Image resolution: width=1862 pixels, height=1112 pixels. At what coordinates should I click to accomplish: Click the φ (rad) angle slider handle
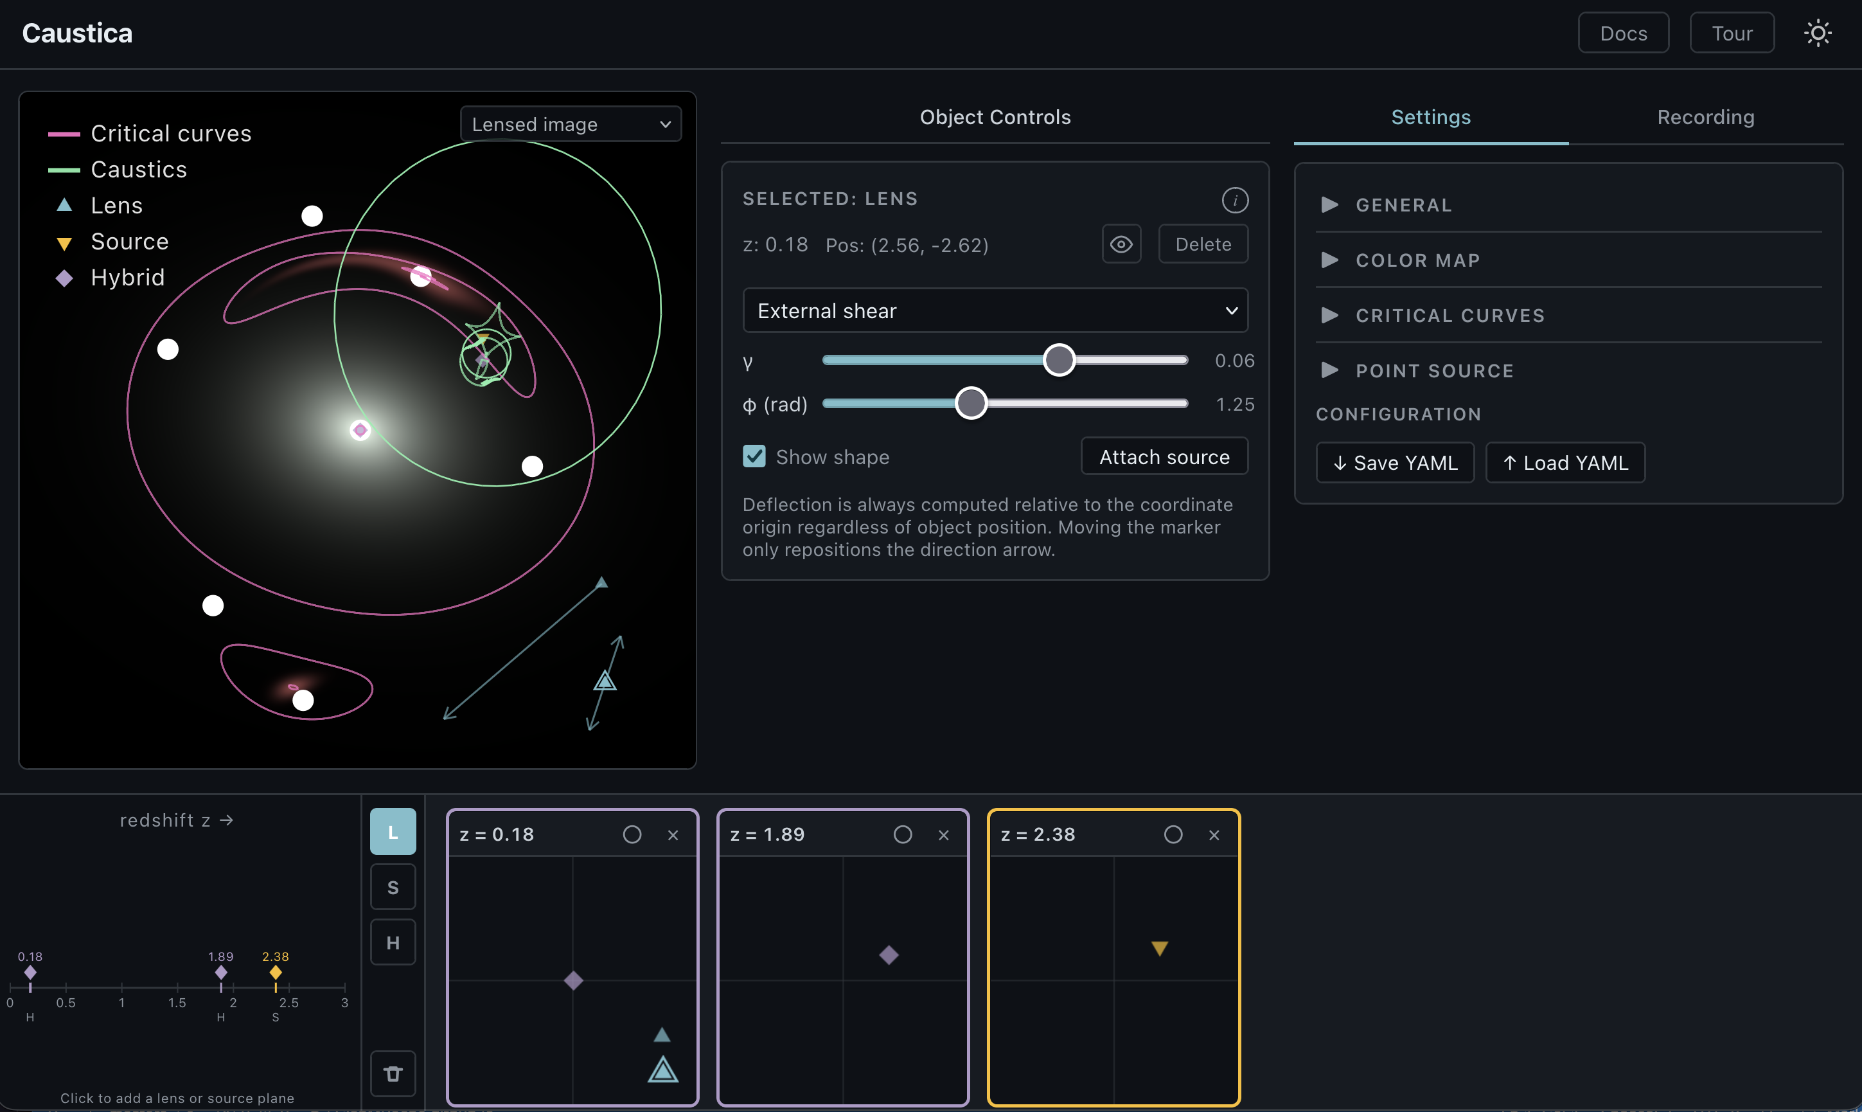[x=971, y=404]
